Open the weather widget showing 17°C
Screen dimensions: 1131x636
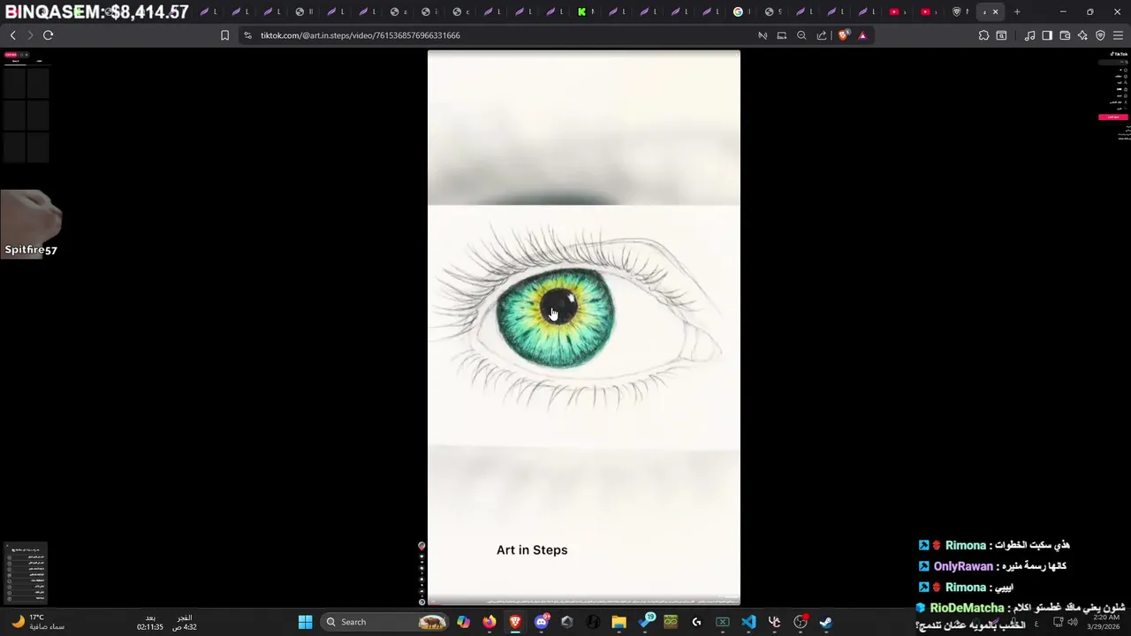[x=37, y=622]
